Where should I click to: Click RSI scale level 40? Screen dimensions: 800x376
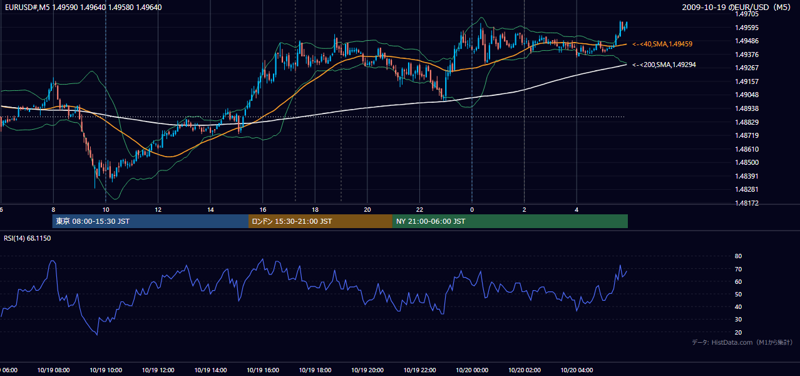(x=738, y=306)
